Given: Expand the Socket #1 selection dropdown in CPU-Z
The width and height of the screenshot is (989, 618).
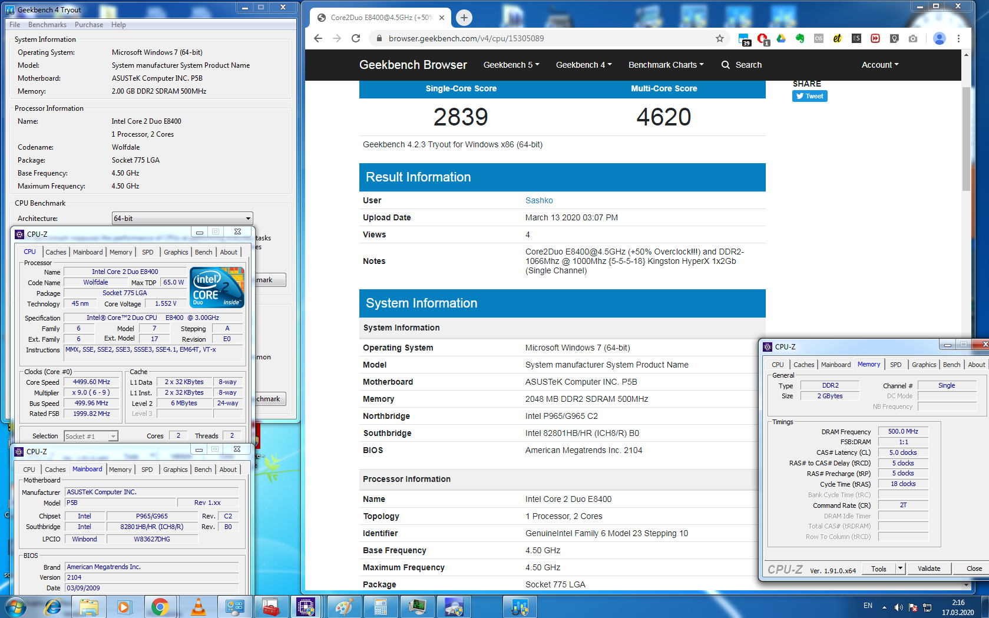Looking at the screenshot, I should pyautogui.click(x=91, y=437).
